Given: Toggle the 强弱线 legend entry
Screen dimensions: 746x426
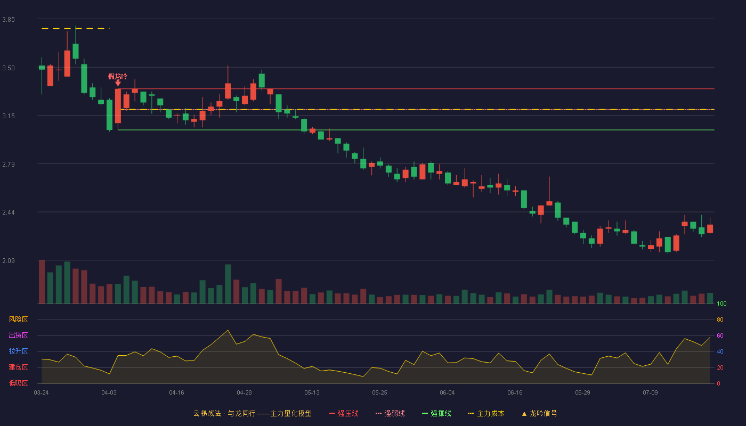Looking at the screenshot, I should (390, 413).
